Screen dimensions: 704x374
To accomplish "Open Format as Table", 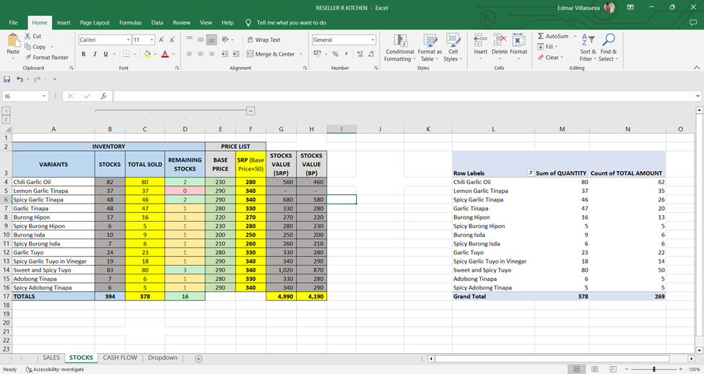I will (430, 48).
